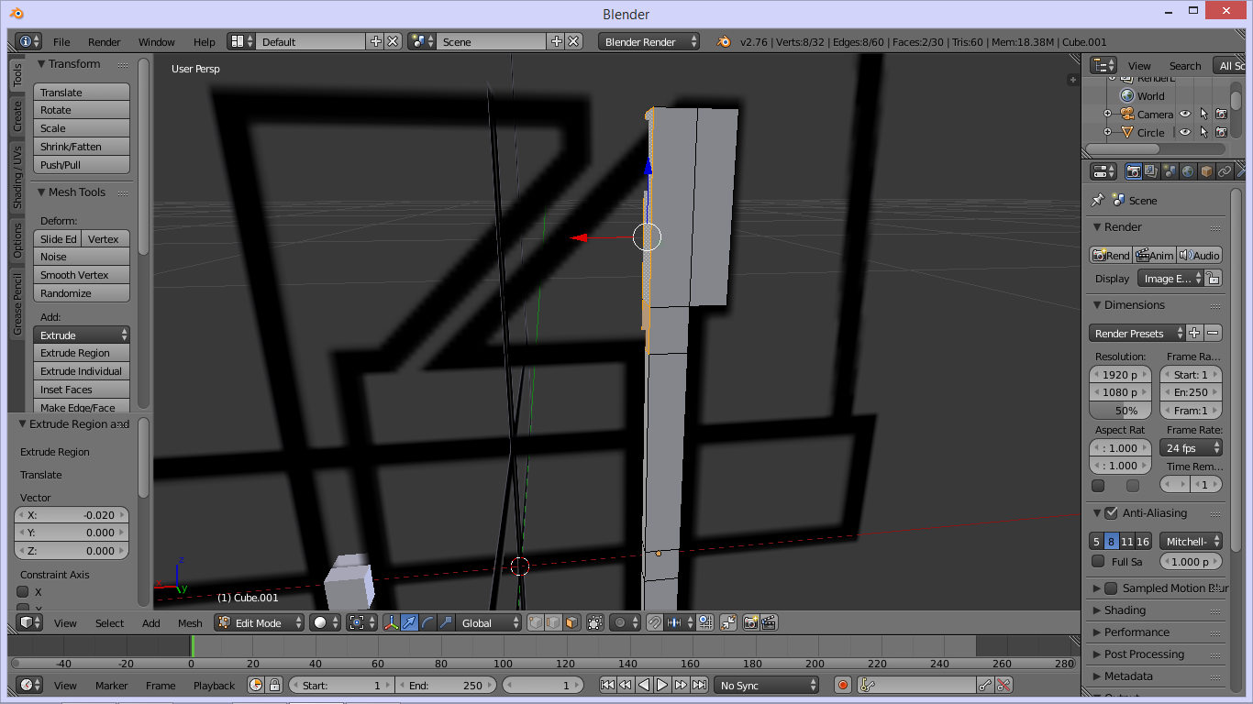Open the Edit Mode dropdown
Screen dimensions: 1253x704
(x=260, y=622)
